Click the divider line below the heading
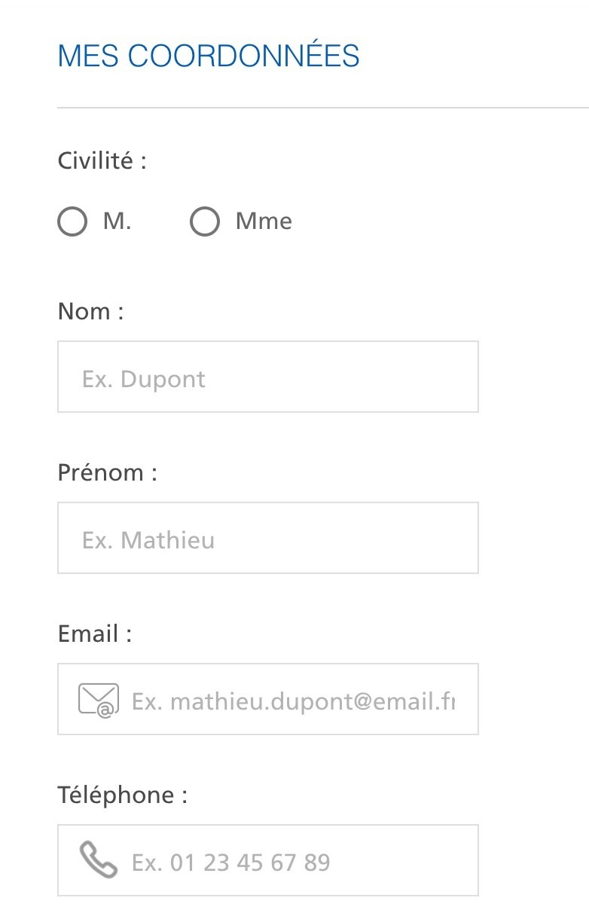 click(x=322, y=108)
